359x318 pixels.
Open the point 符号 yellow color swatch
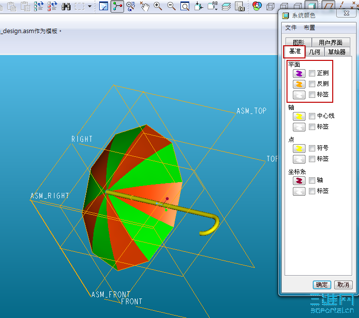299,149
